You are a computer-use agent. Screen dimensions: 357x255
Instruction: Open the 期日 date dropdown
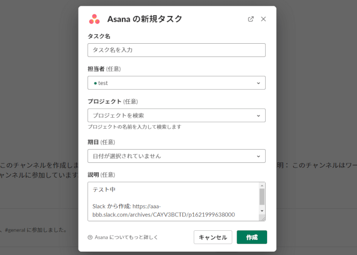pos(176,156)
